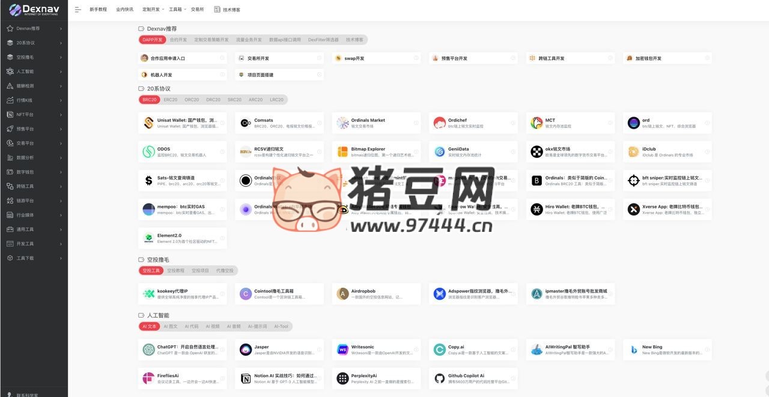Click the Ordichef icon

[440, 123]
